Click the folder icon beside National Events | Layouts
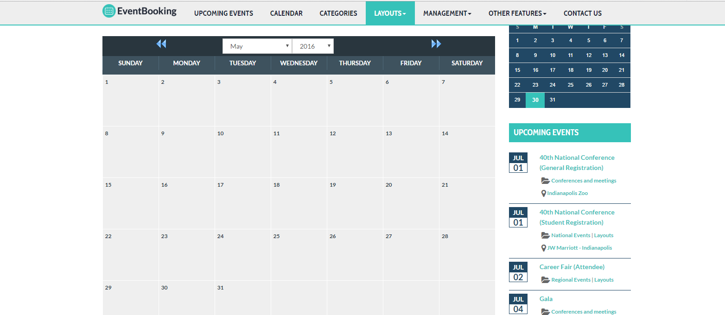This screenshot has height=315, width=725. point(545,235)
